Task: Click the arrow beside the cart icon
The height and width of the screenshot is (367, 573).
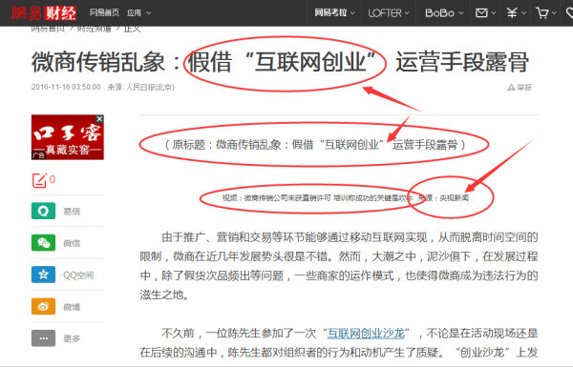Action: [554, 13]
